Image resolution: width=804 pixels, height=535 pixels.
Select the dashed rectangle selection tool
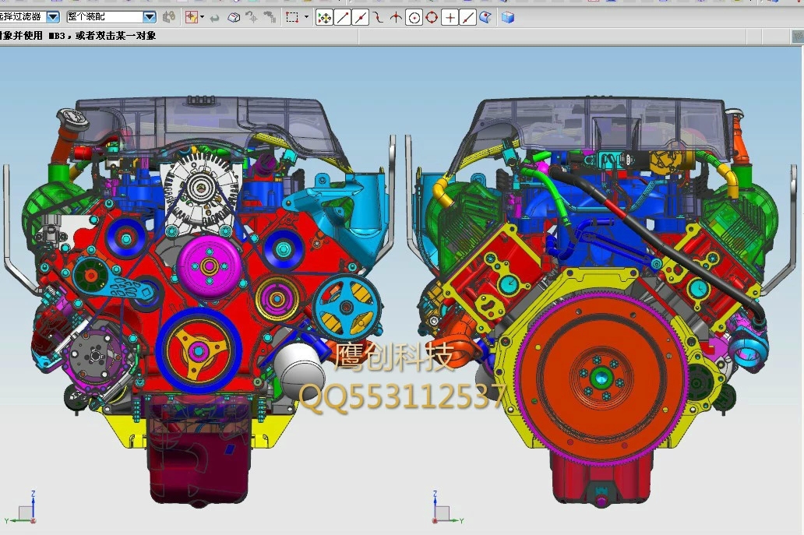pyautogui.click(x=291, y=17)
